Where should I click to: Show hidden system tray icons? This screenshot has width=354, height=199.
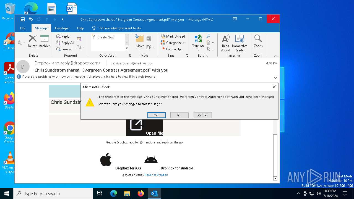[298, 193]
